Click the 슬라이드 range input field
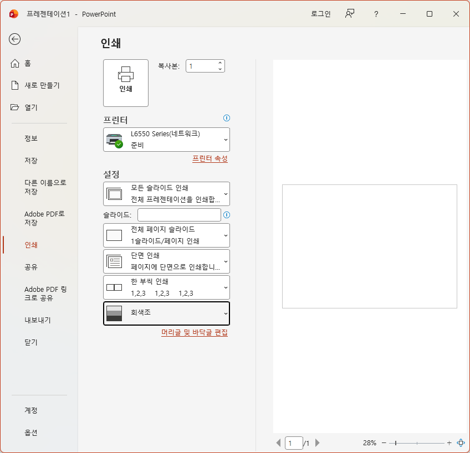Screen dimensions: 470x453 (179, 215)
